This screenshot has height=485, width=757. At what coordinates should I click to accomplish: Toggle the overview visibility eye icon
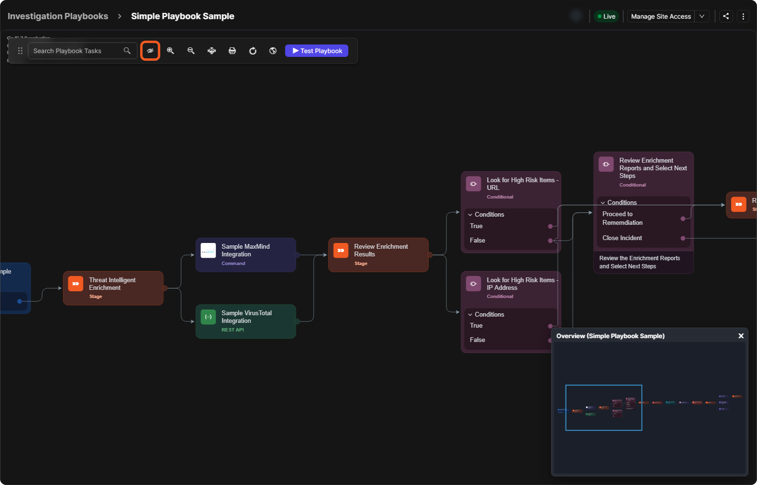150,51
